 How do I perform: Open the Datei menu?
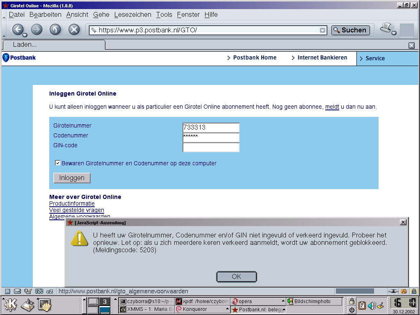coord(16,14)
